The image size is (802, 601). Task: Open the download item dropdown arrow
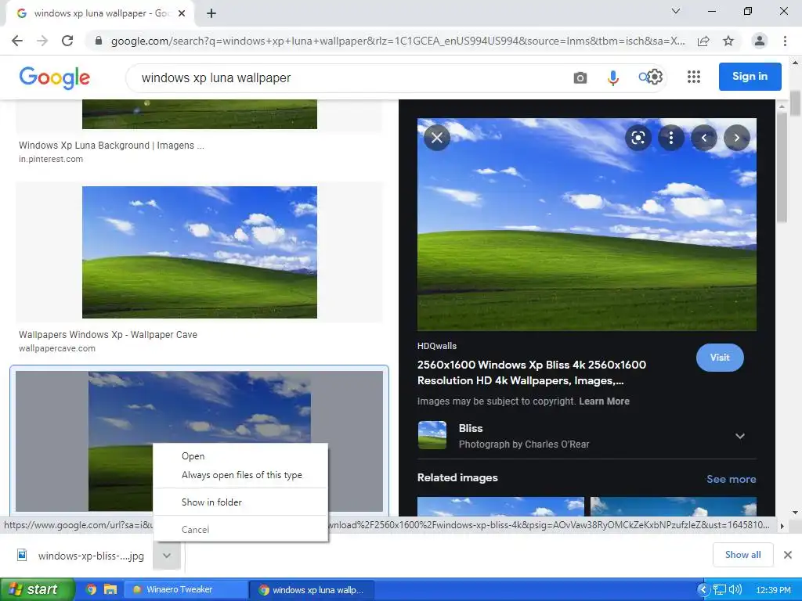pos(167,556)
